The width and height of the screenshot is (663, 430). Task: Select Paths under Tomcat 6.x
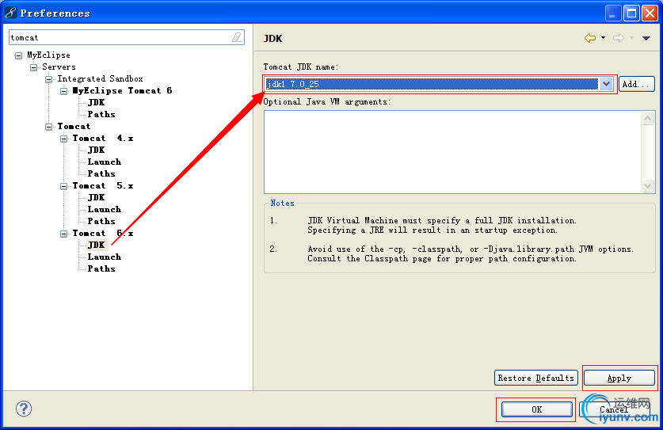pyautogui.click(x=101, y=268)
